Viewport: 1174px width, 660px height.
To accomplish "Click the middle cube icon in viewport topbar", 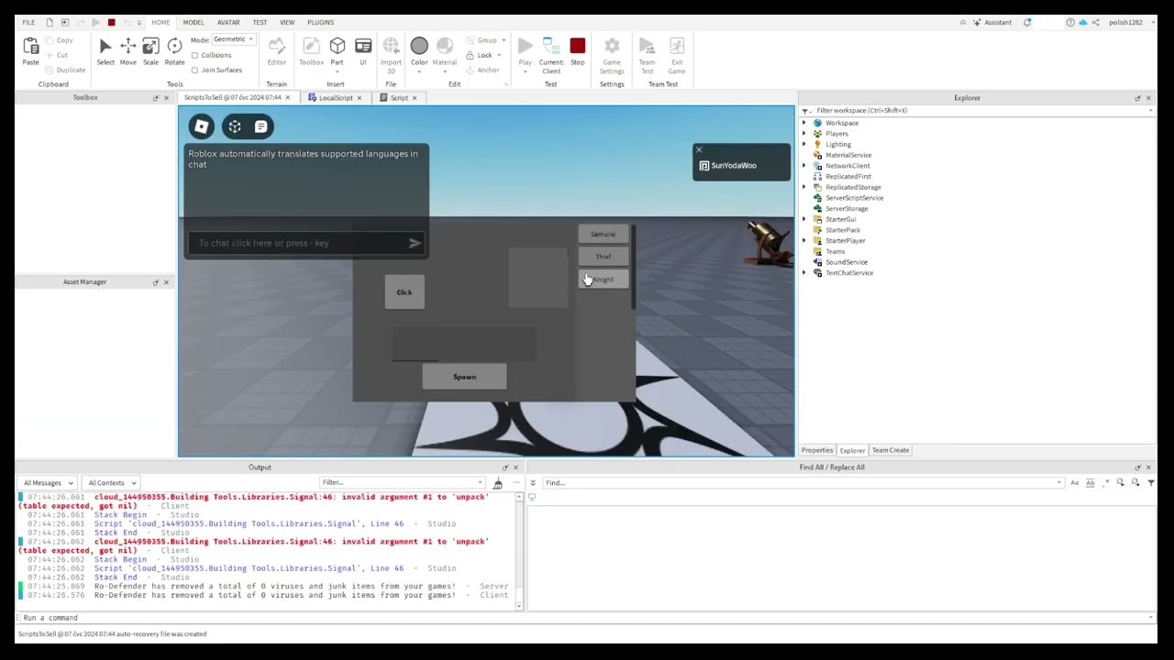I will (235, 126).
